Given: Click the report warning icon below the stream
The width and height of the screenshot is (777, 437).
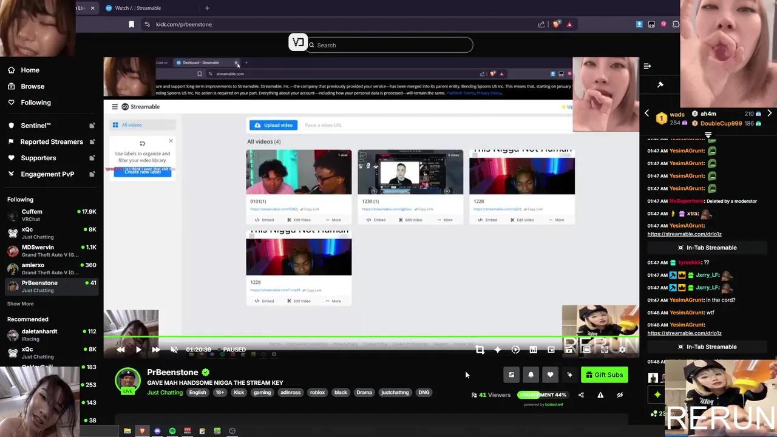Looking at the screenshot, I should click(601, 395).
